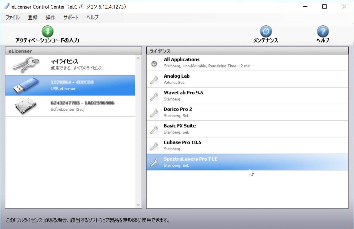
Task: Select the hard disk Soft-eLicenser icon
Action: pos(26,106)
